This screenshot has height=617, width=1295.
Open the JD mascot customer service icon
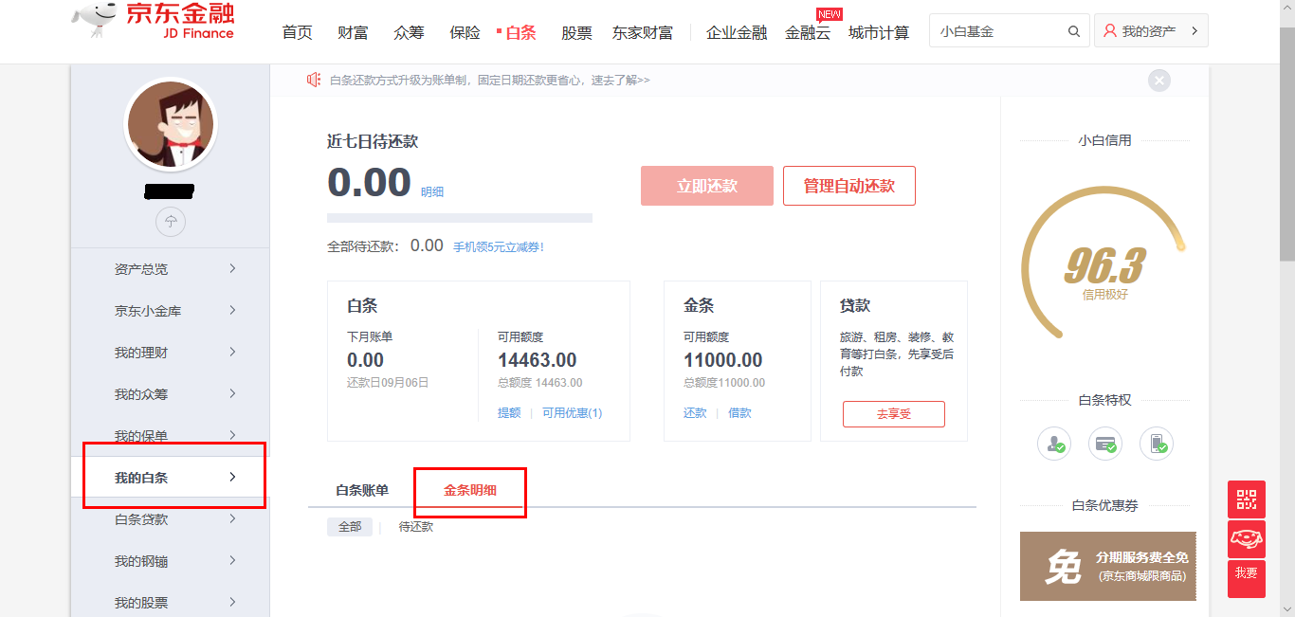(x=1247, y=538)
